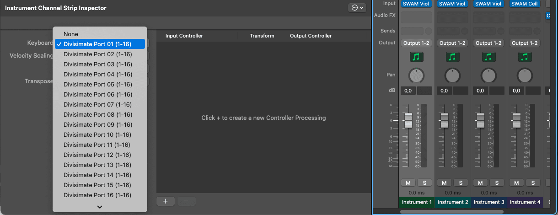Open Output 1-2 menu on Instrument 2
Screen dimensions: 558x215
[452, 43]
